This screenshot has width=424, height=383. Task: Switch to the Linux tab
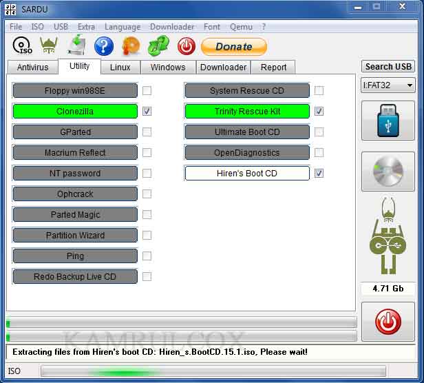120,67
